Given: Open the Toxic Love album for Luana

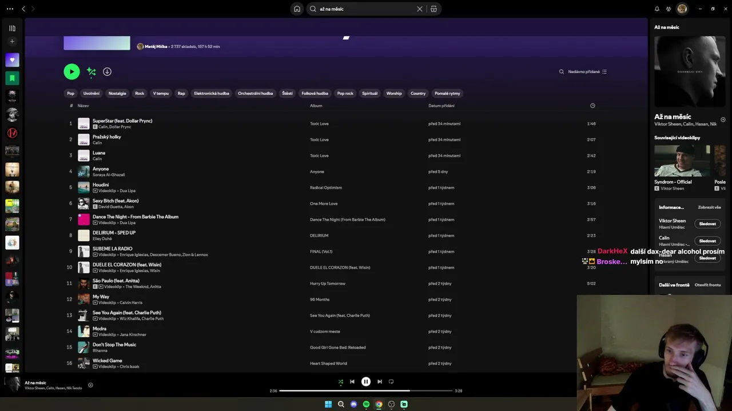Looking at the screenshot, I should coord(319,155).
